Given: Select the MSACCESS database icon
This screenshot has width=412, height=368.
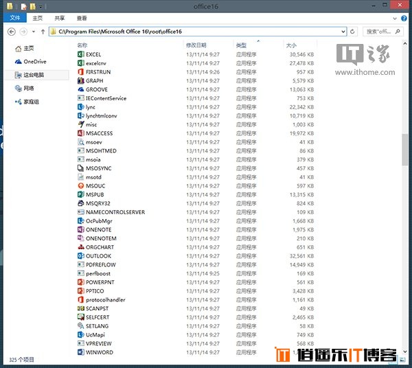Looking at the screenshot, I should (x=80, y=133).
